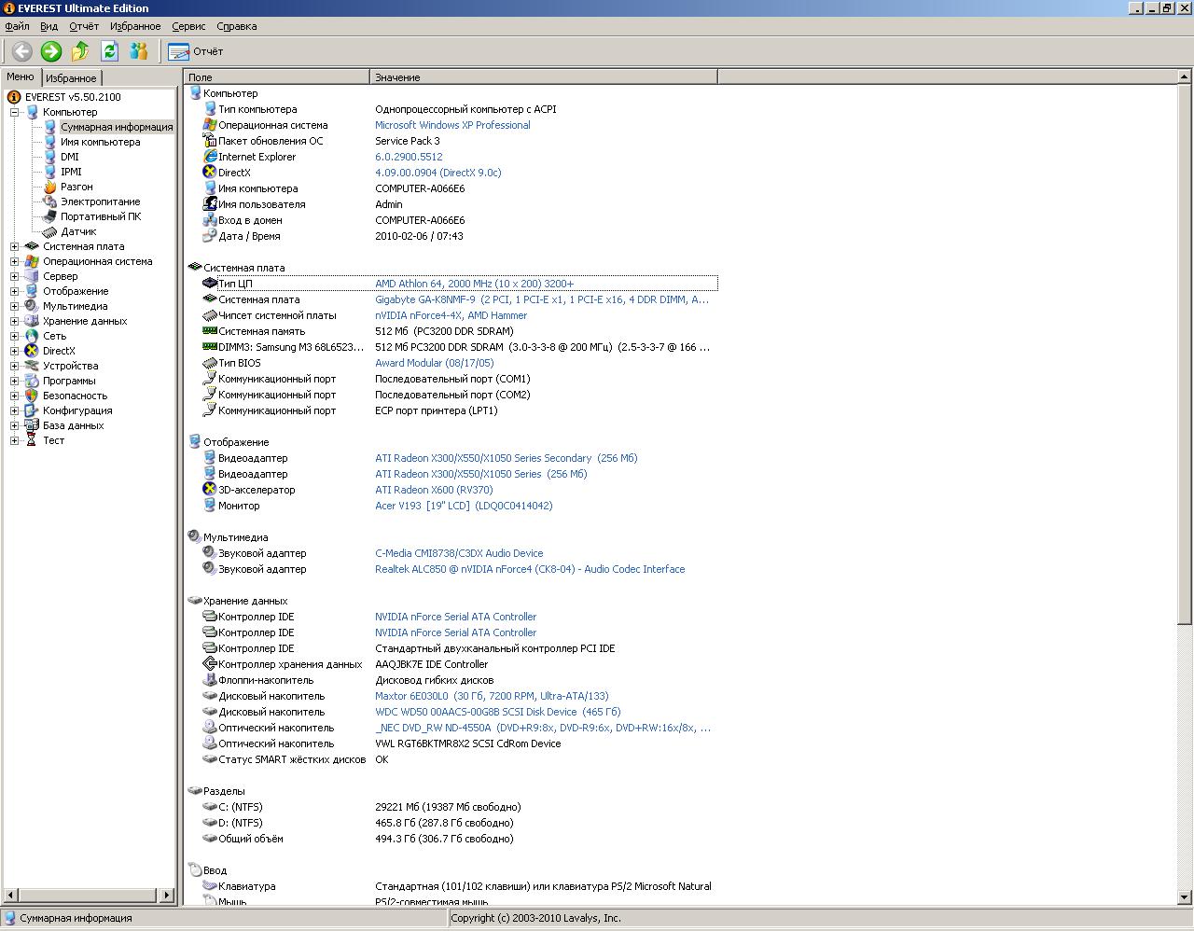Expand the Хранение данных tree node
Image resolution: width=1194 pixels, height=931 pixels.
(15, 321)
